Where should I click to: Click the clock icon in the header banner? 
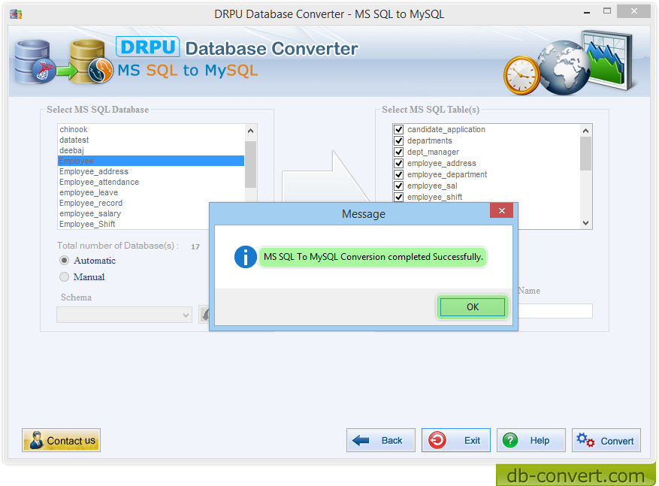coord(521,76)
